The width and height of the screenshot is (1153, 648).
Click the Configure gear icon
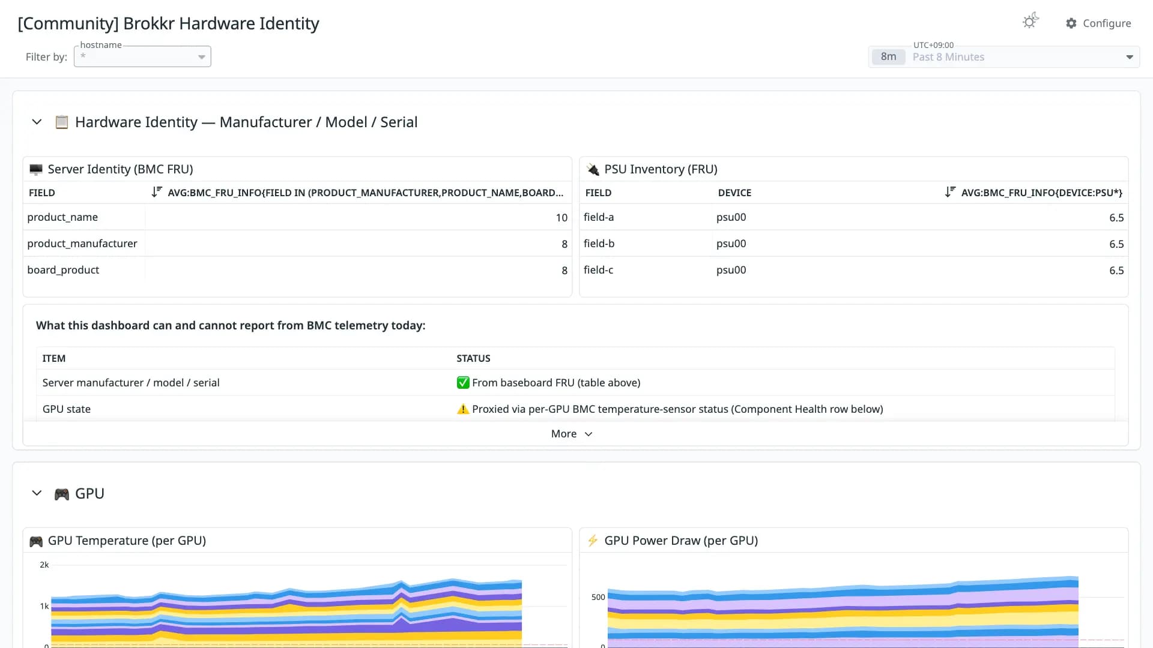pos(1071,23)
